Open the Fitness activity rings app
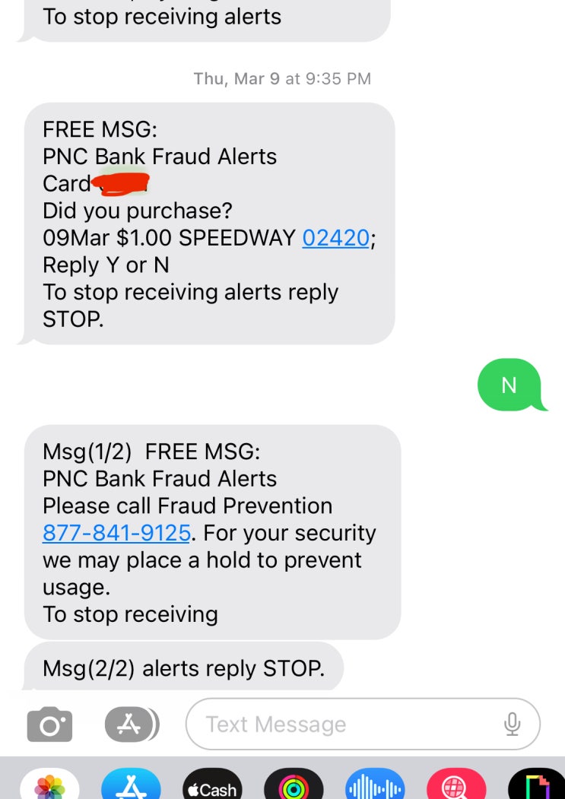Viewport: 565px width, 799px height. [x=294, y=788]
